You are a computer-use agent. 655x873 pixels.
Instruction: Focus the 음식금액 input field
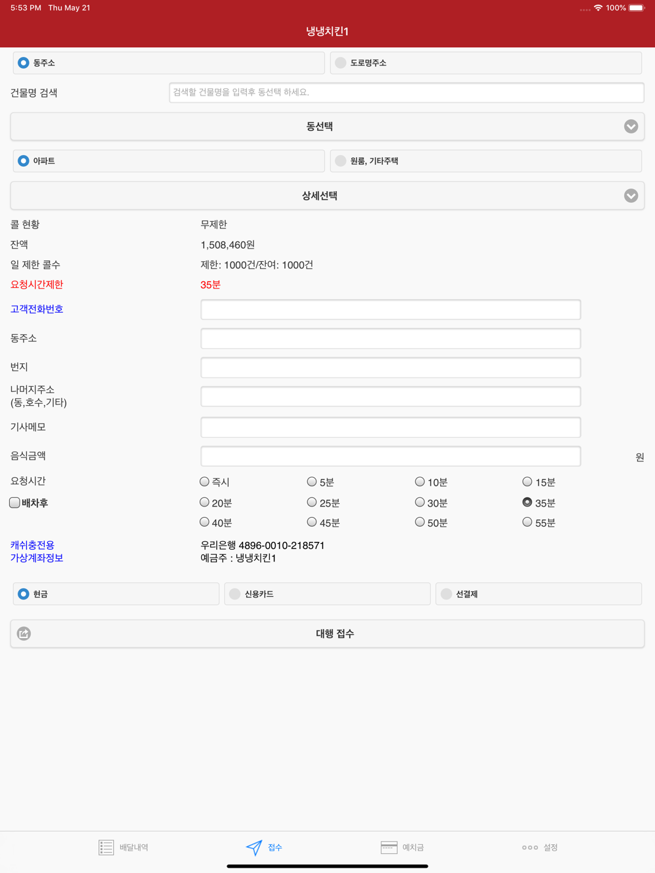[x=390, y=456]
